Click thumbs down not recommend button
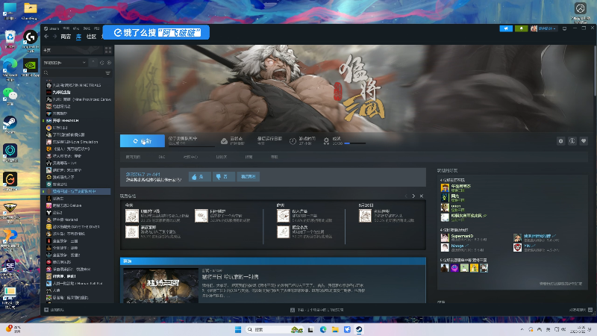 tap(223, 177)
